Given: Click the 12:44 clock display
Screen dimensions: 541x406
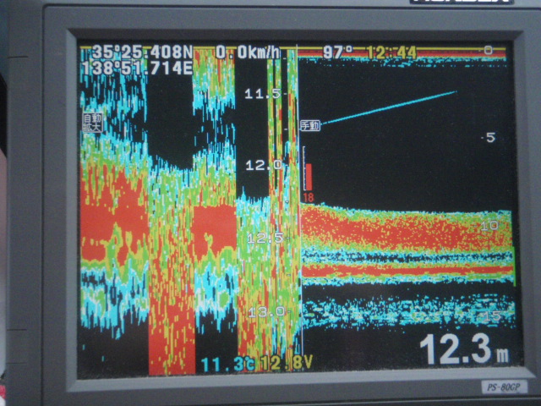Looking at the screenshot, I should (391, 52).
